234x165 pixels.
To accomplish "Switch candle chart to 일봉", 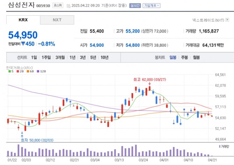I will (173, 57).
